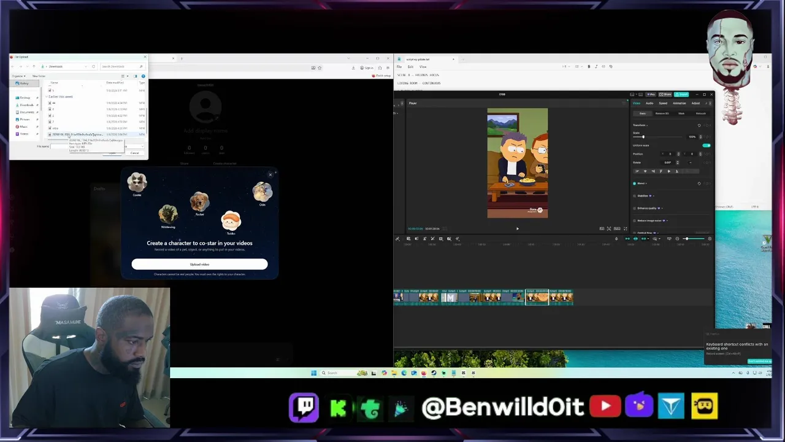The image size is (785, 442).
Task: Open the File menu in Notepad
Action: point(399,66)
